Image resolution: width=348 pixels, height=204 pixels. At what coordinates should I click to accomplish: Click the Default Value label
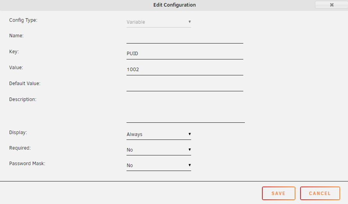(25, 84)
